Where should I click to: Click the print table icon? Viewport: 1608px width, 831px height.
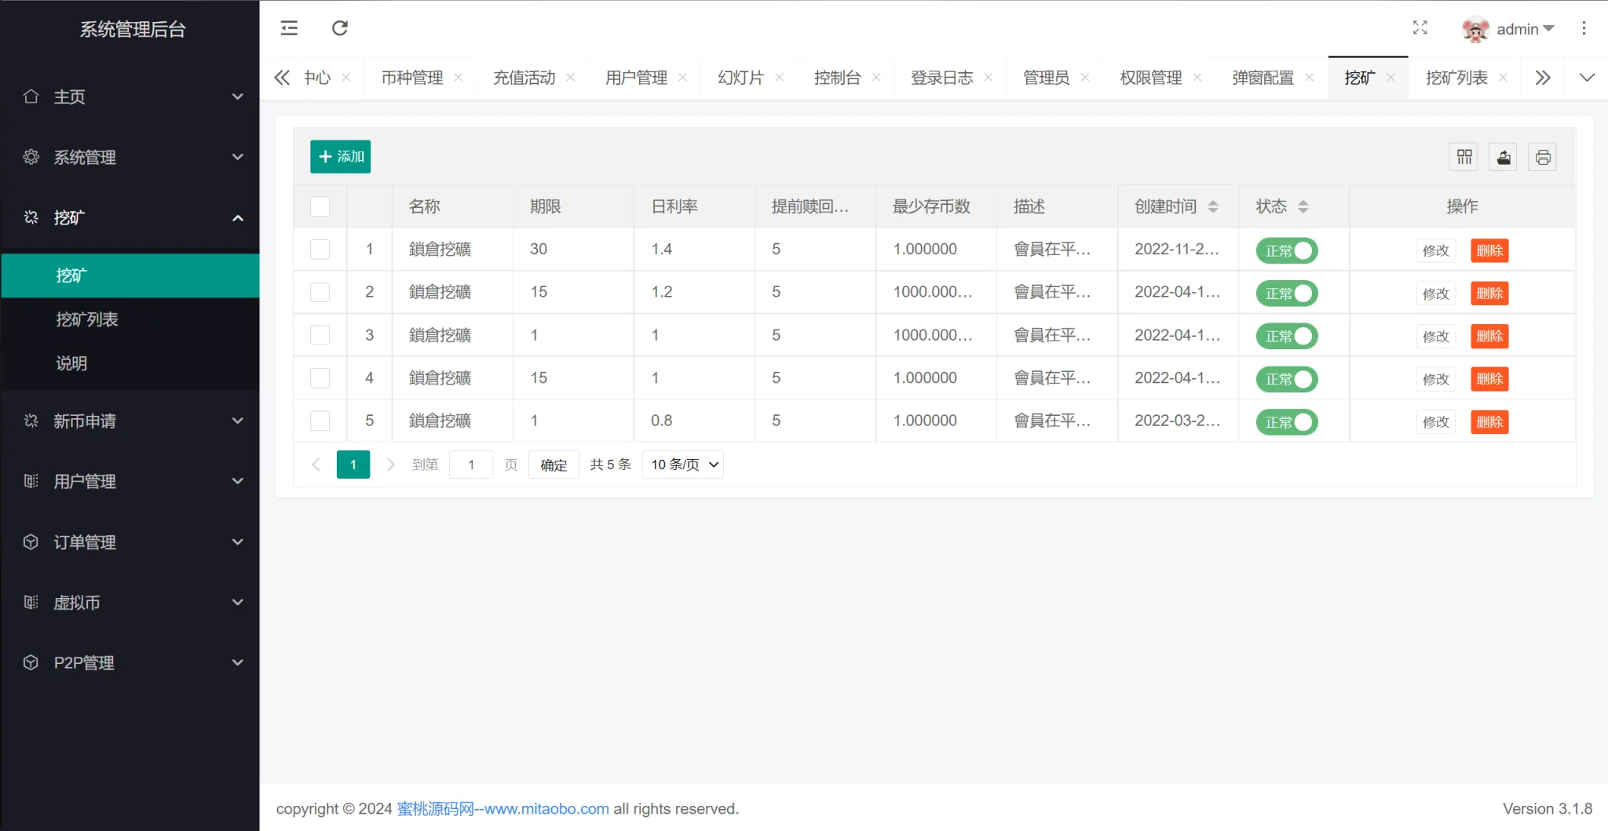point(1542,157)
